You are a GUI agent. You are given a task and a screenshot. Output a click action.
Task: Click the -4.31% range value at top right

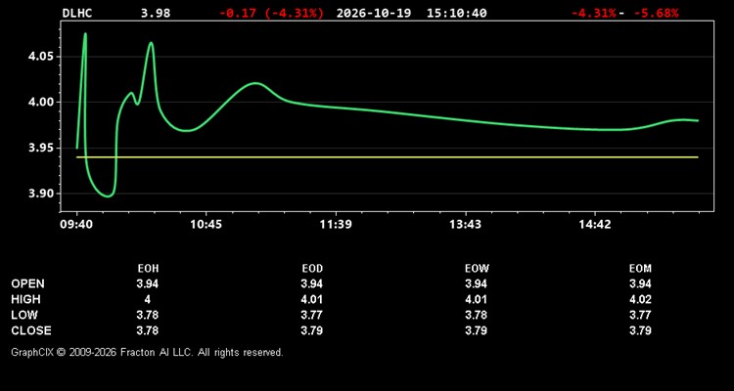pos(593,13)
